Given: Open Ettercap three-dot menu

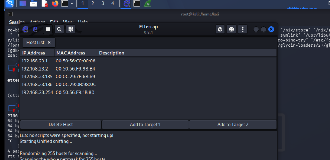Looking at the screenshot, I should click(243, 29).
